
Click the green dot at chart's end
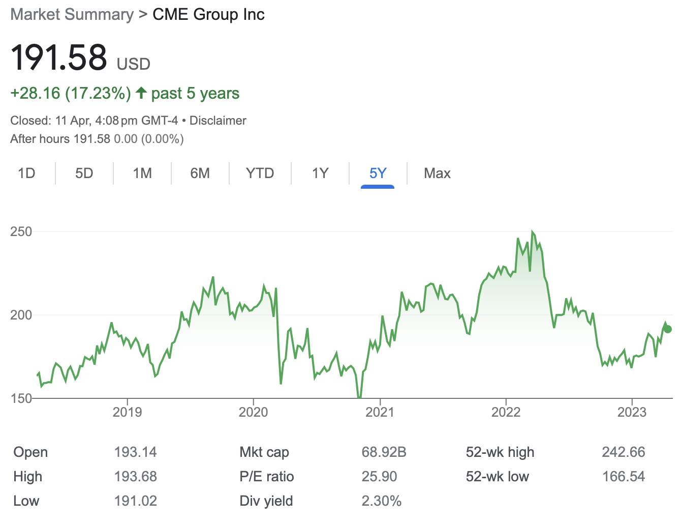click(668, 329)
